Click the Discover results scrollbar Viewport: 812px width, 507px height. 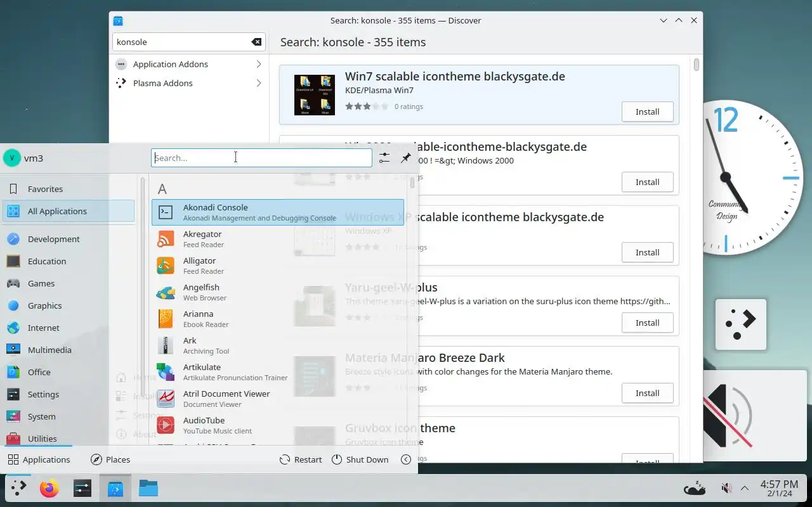[697, 64]
